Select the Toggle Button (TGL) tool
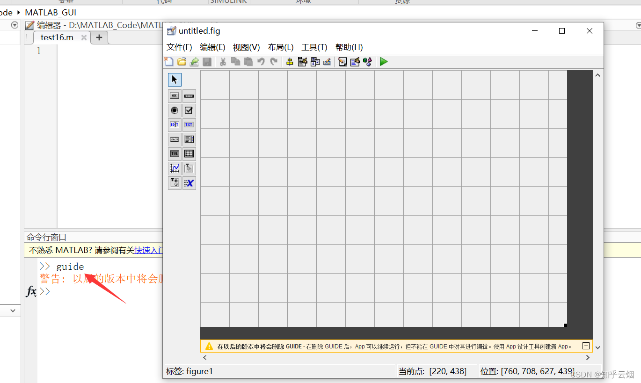Viewport: 641px width, 383px height. click(174, 153)
